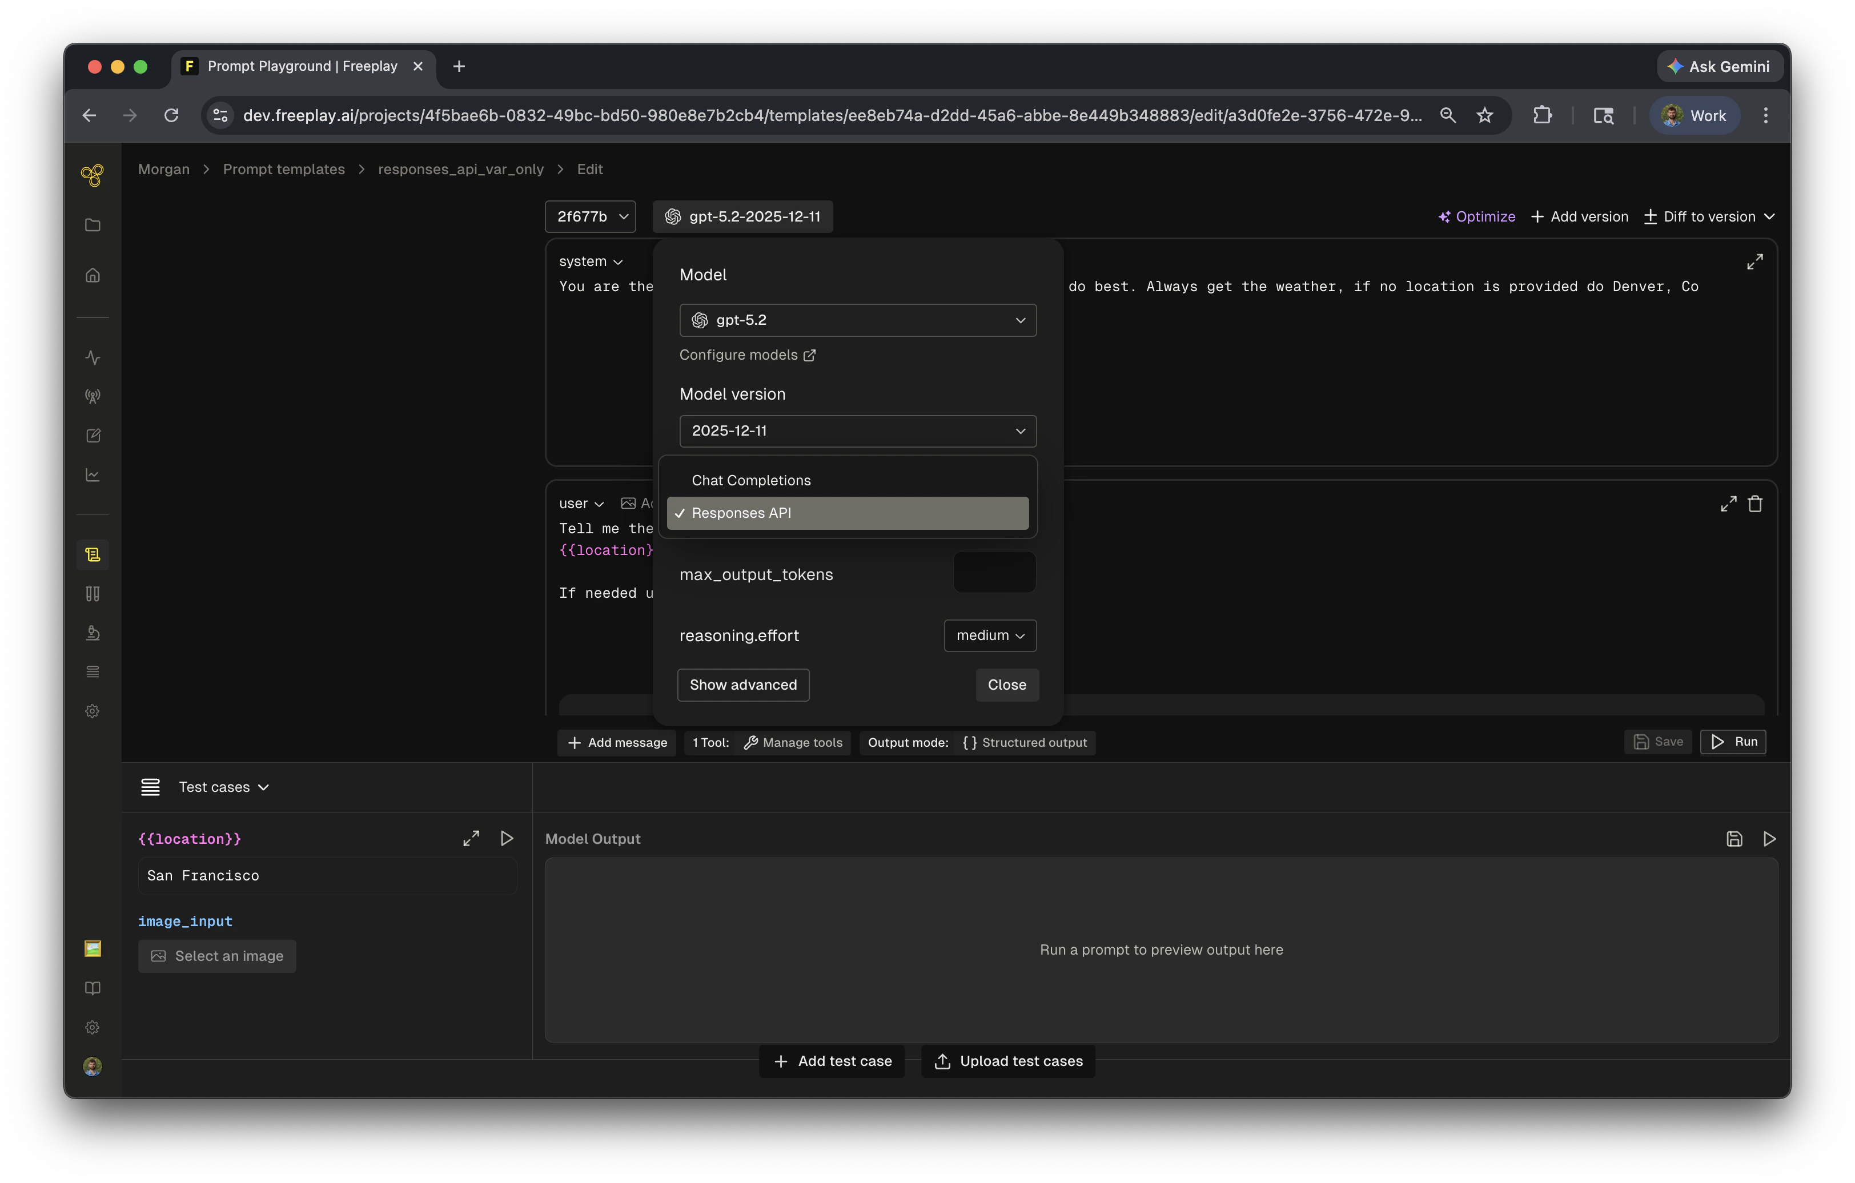1855x1183 pixels.
Task: Click the Optimize button
Action: (1477, 216)
